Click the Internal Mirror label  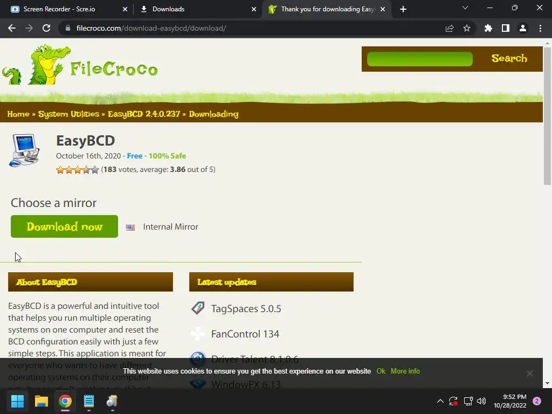[171, 227]
